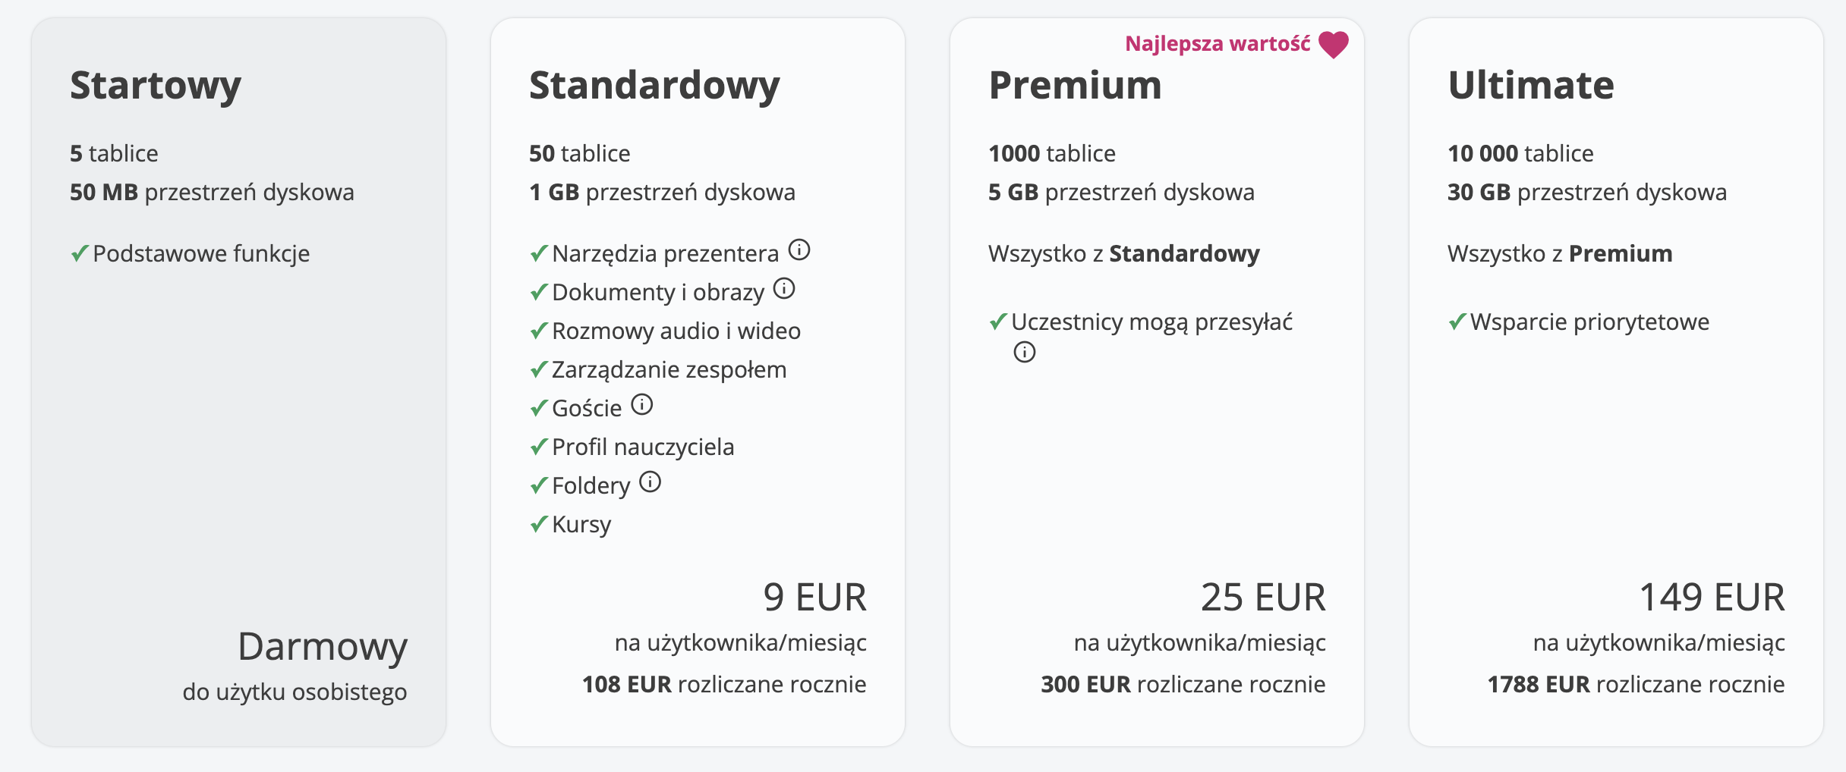Choose the Premium plan title
This screenshot has height=772, width=1846.
[x=1075, y=85]
